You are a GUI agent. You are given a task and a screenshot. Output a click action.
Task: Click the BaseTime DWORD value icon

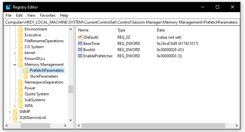(80, 44)
